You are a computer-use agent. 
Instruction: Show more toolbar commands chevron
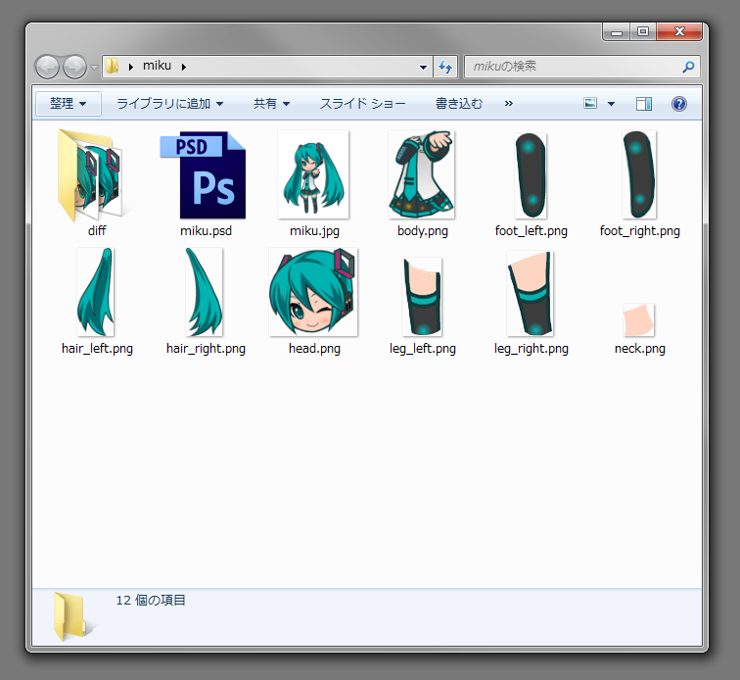point(508,104)
